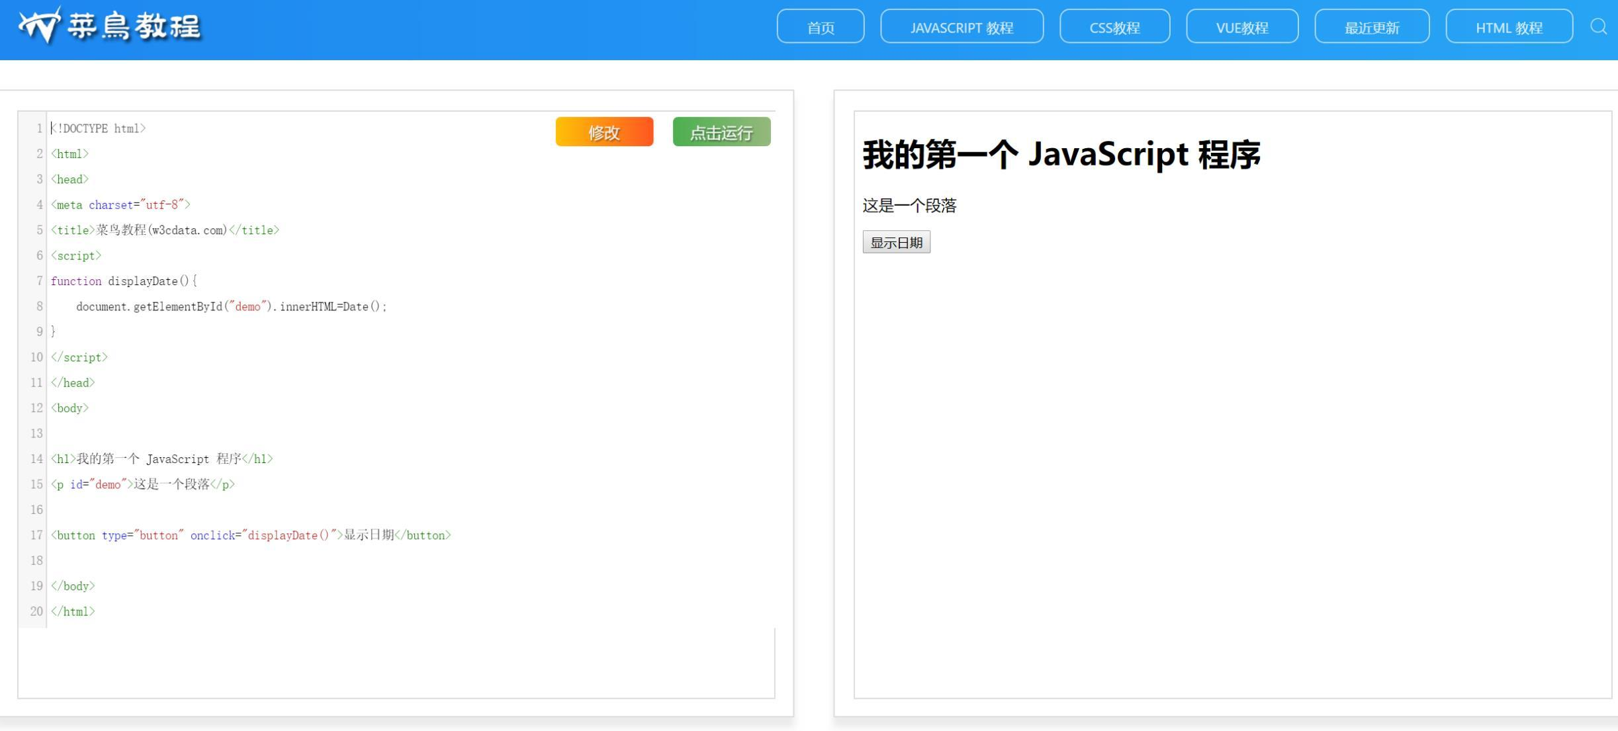
Task: Go to the CSS教程 page
Action: (1114, 27)
